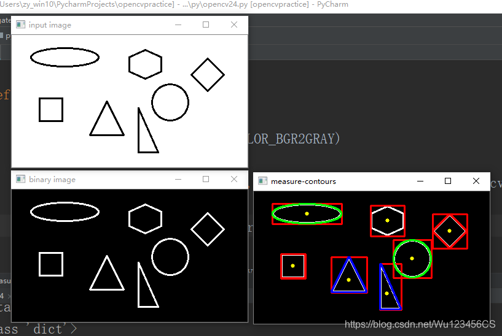Minimize the input image window
Image resolution: width=502 pixels, height=336 pixels.
(x=178, y=25)
